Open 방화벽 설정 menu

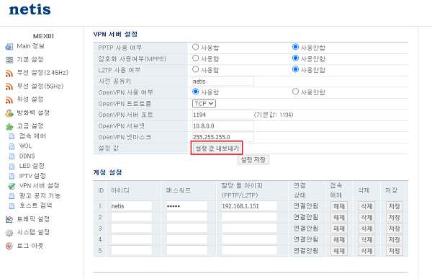tap(33, 112)
